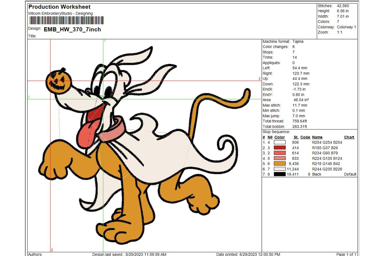This screenshot has width=385, height=256.
Task: Select the "Production Worksheet" heading
Action: pos(60,7)
